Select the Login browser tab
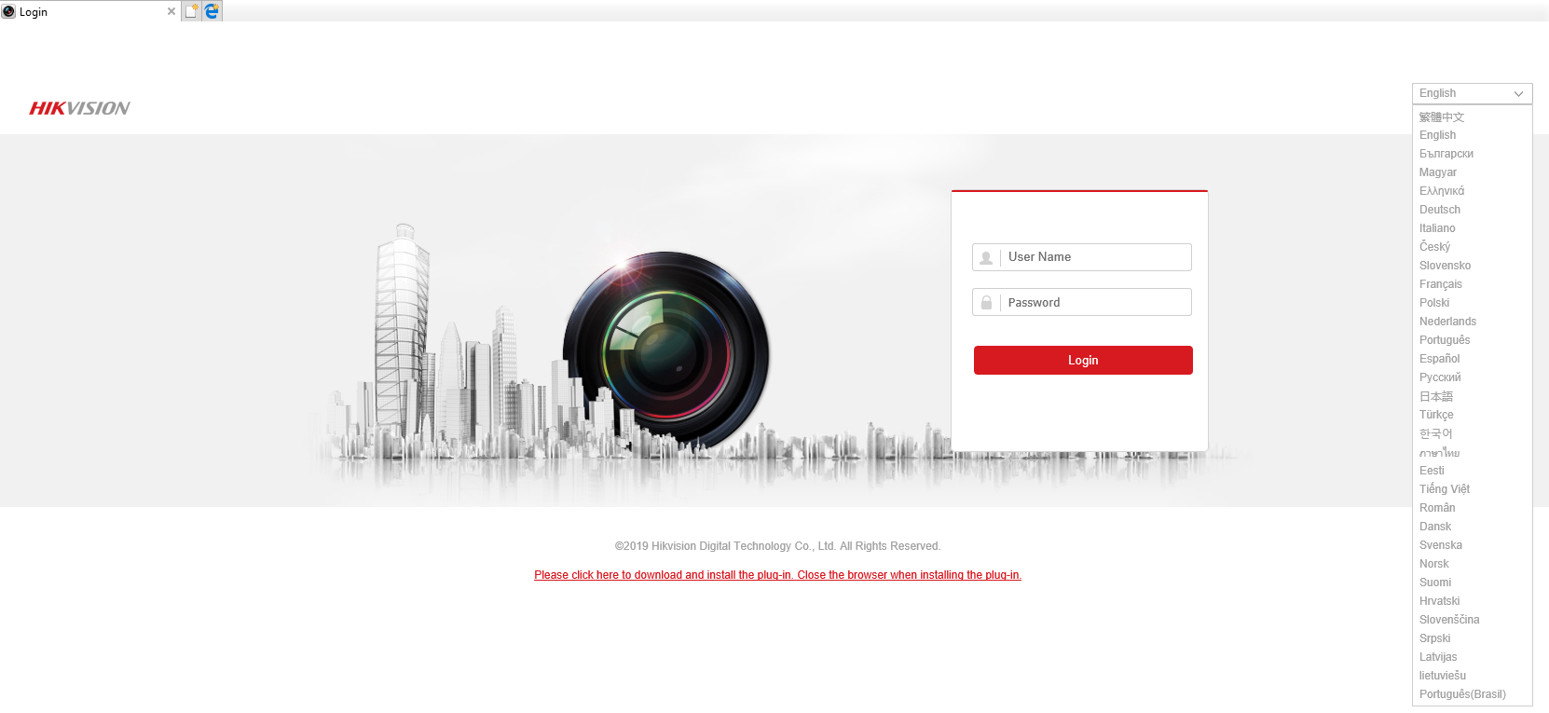This screenshot has width=1549, height=713. coord(89,11)
